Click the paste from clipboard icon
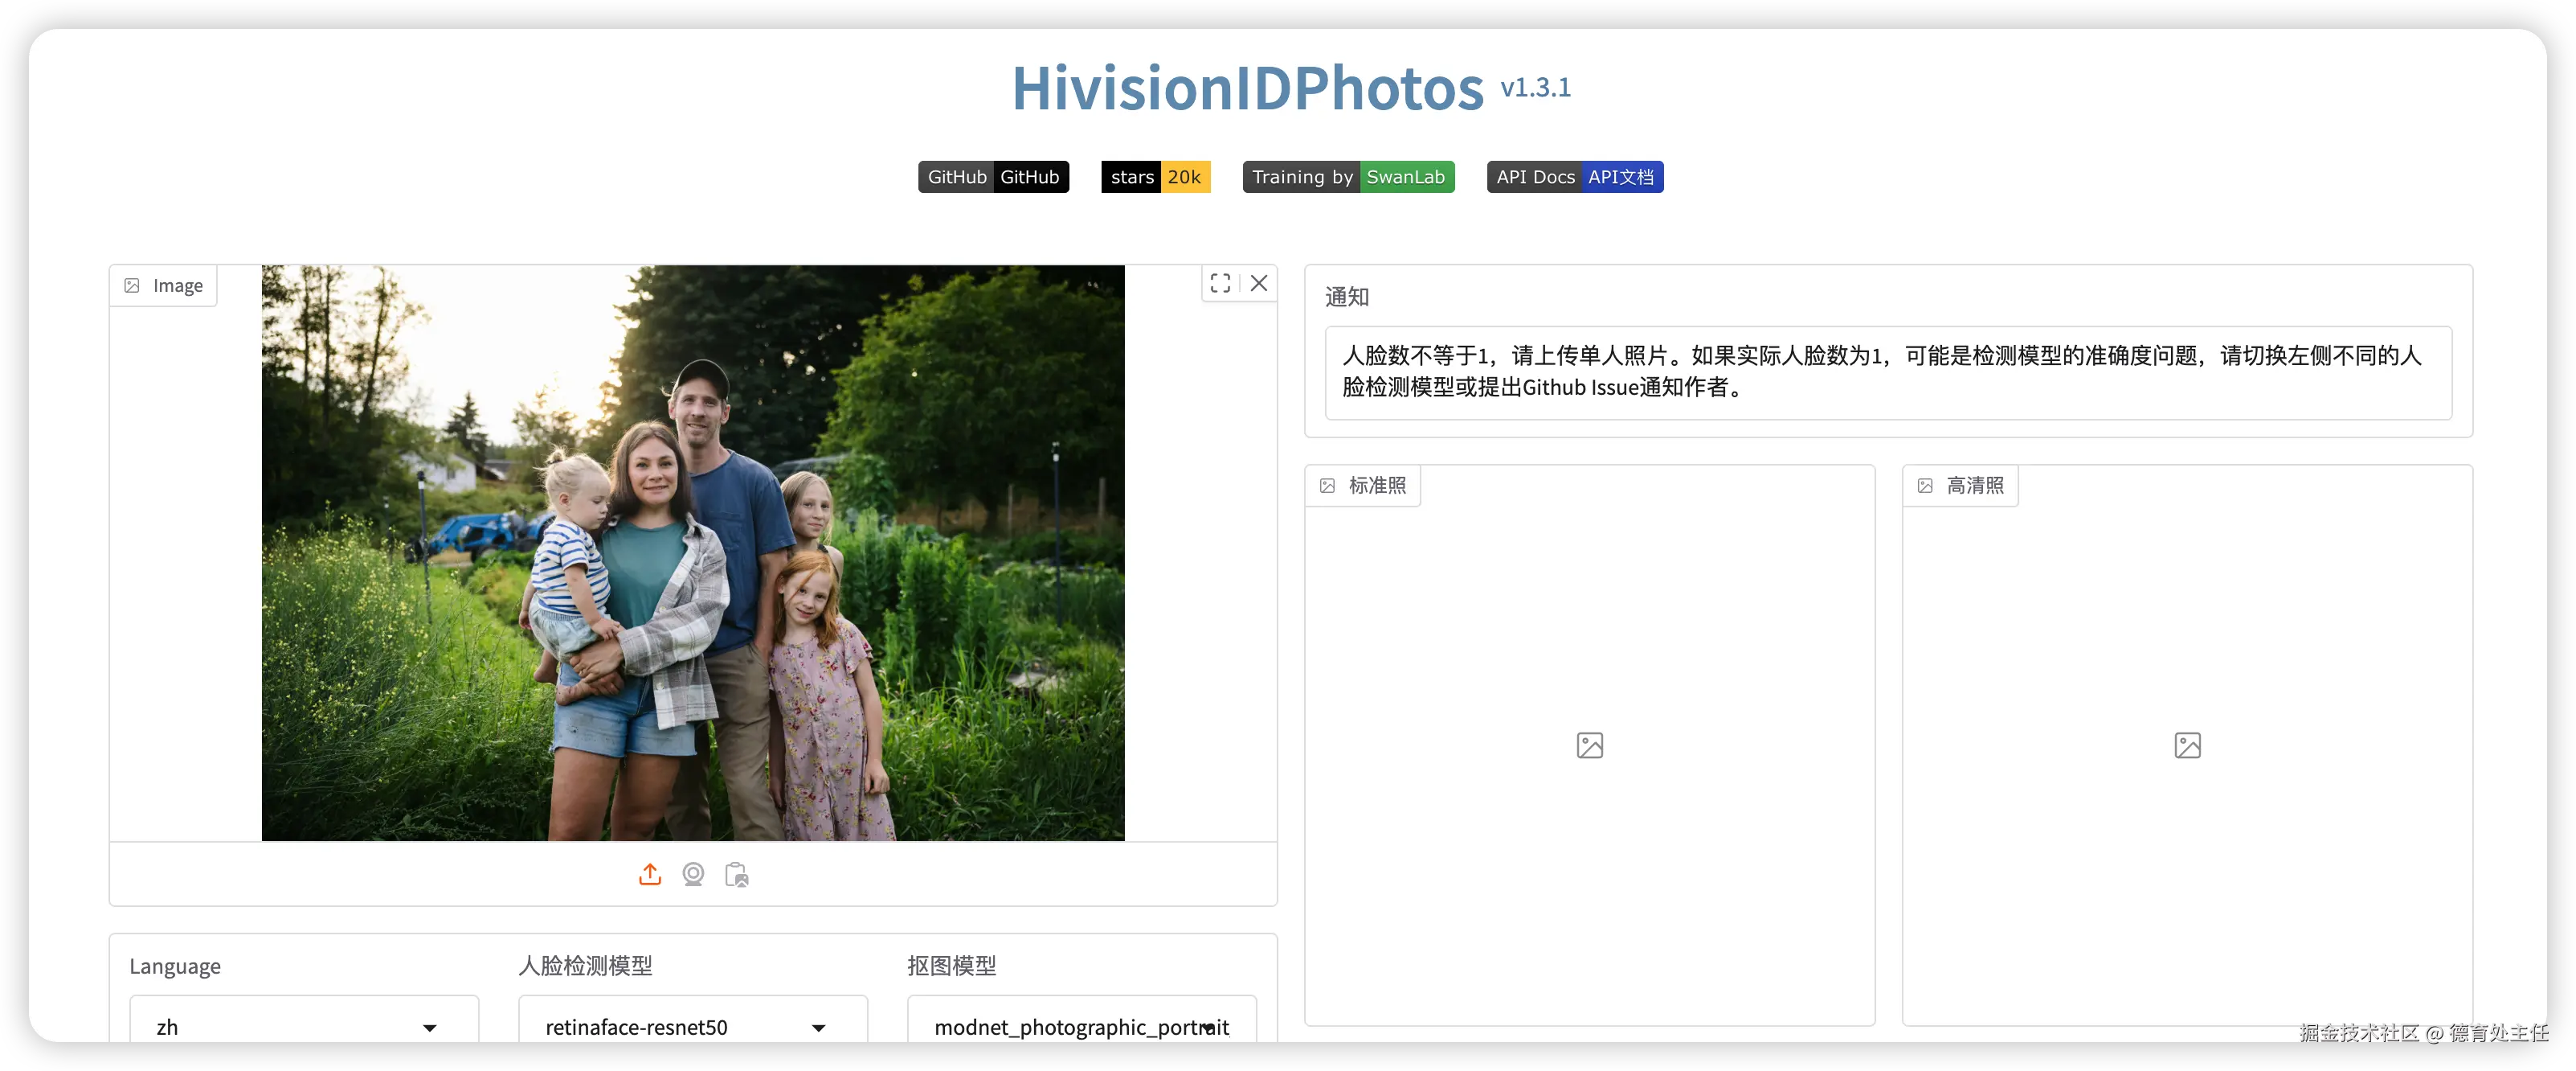The width and height of the screenshot is (2576, 1071). point(737,874)
